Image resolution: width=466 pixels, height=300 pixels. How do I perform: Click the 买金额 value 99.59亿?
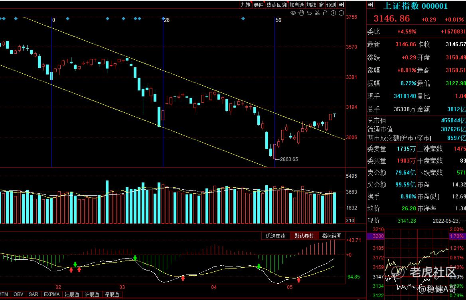click(x=405, y=184)
